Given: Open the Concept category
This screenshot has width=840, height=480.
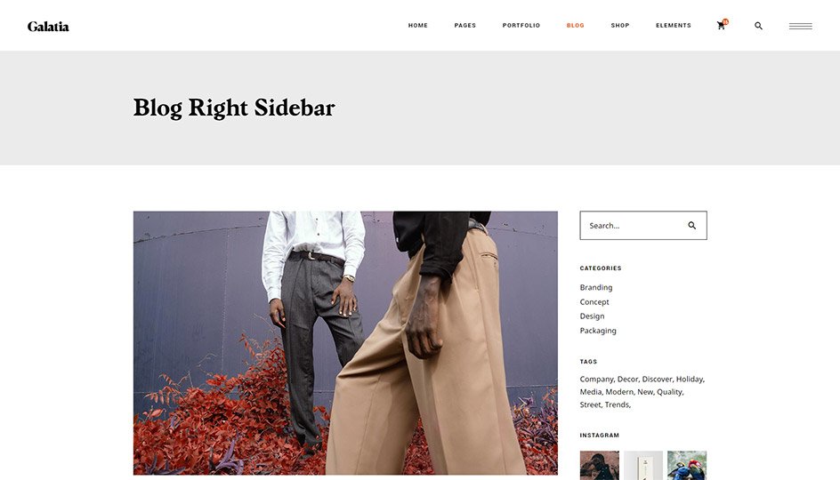Looking at the screenshot, I should [x=594, y=302].
